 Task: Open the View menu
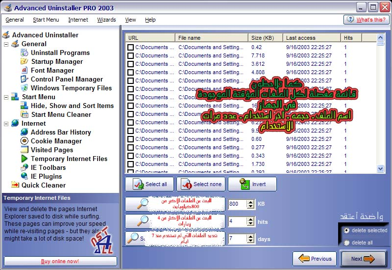130,20
